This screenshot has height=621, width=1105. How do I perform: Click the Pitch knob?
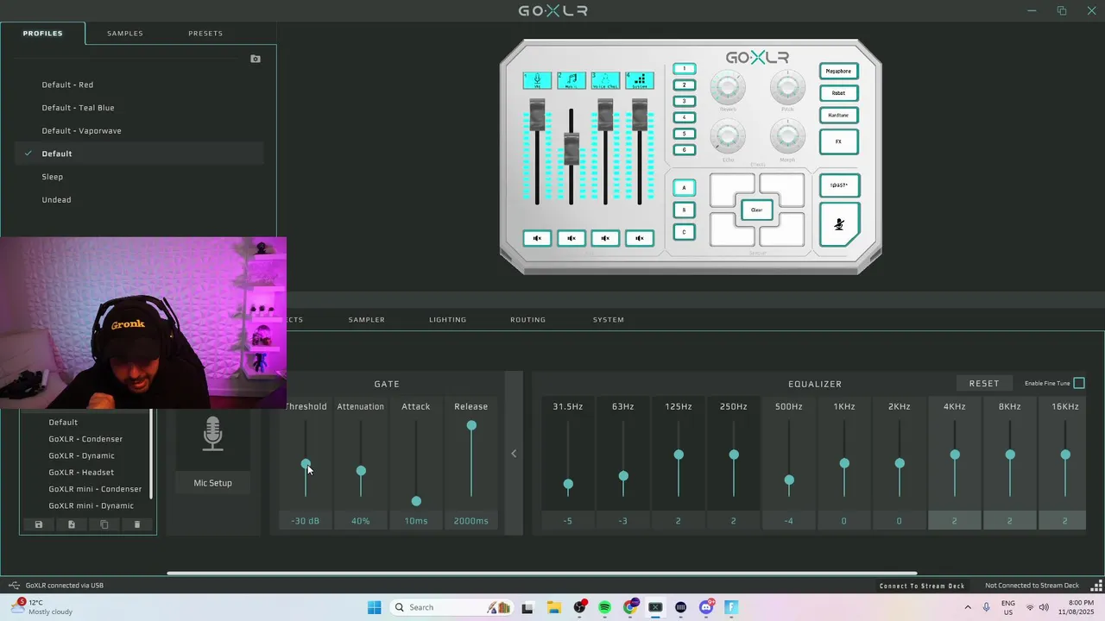click(x=787, y=87)
